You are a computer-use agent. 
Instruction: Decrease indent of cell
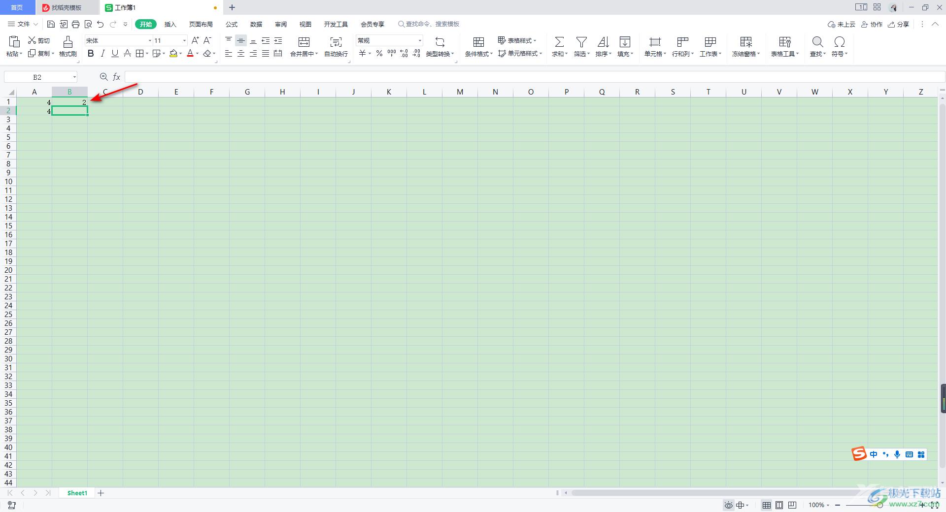pyautogui.click(x=266, y=40)
